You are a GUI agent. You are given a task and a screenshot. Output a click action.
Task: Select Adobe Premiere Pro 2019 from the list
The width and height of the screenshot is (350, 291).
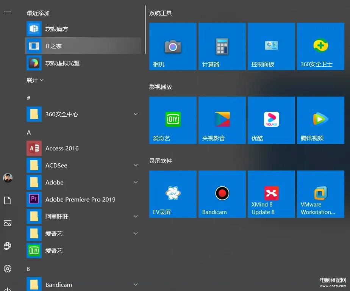click(x=80, y=199)
